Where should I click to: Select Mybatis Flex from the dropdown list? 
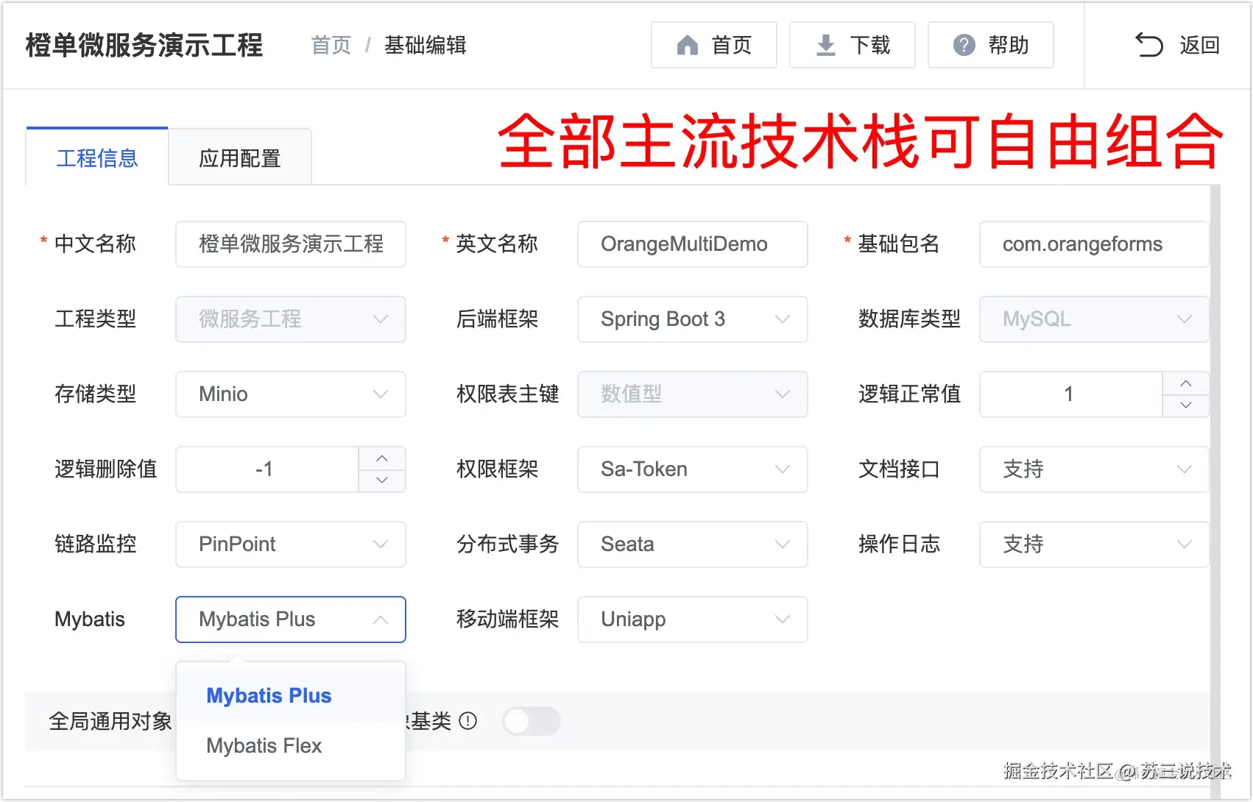point(264,746)
